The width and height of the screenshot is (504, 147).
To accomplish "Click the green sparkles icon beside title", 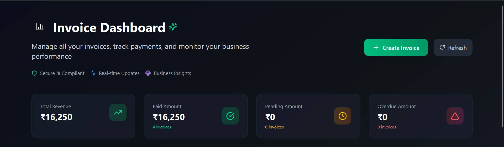I will (x=173, y=27).
